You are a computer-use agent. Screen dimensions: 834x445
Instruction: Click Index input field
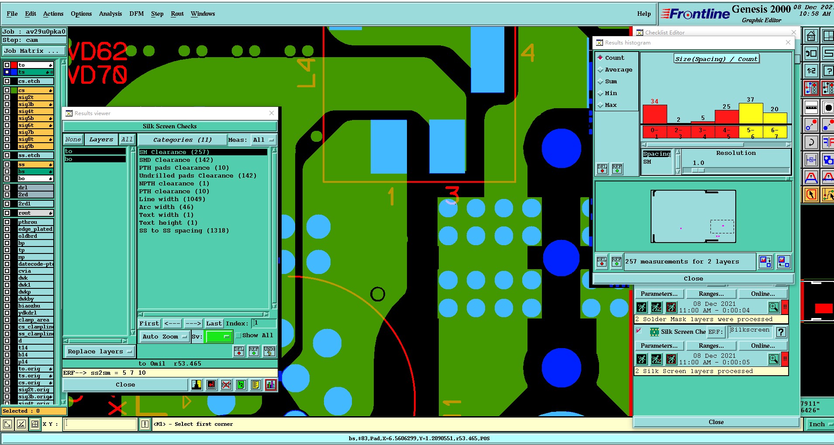click(264, 323)
